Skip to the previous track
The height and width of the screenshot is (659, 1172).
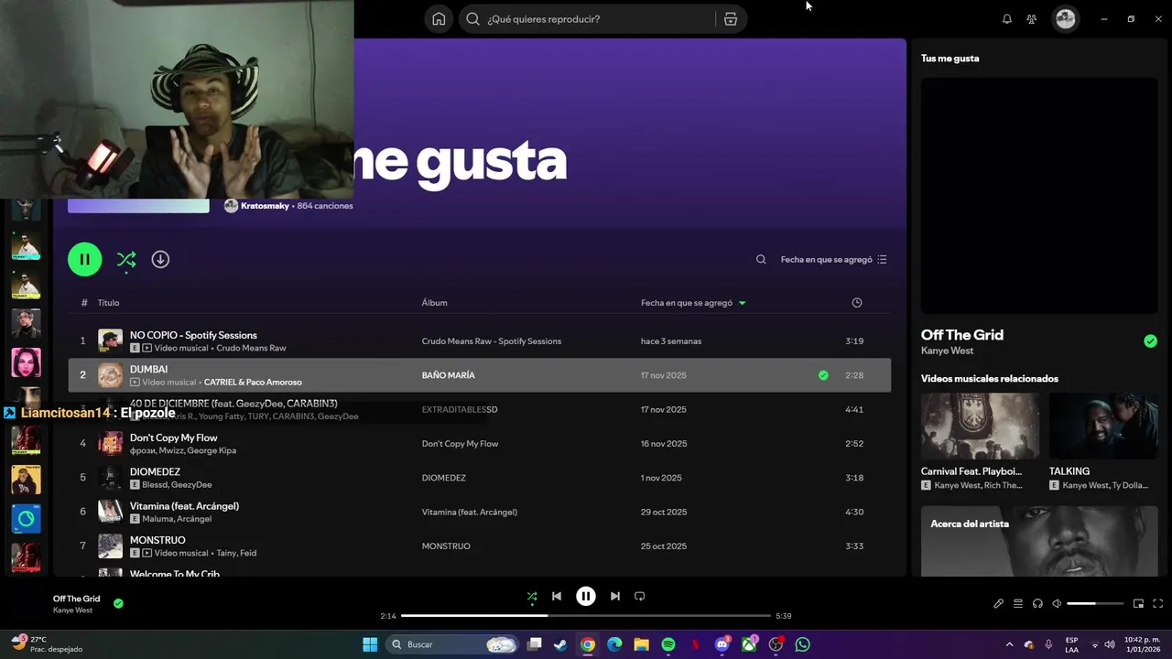(x=557, y=596)
